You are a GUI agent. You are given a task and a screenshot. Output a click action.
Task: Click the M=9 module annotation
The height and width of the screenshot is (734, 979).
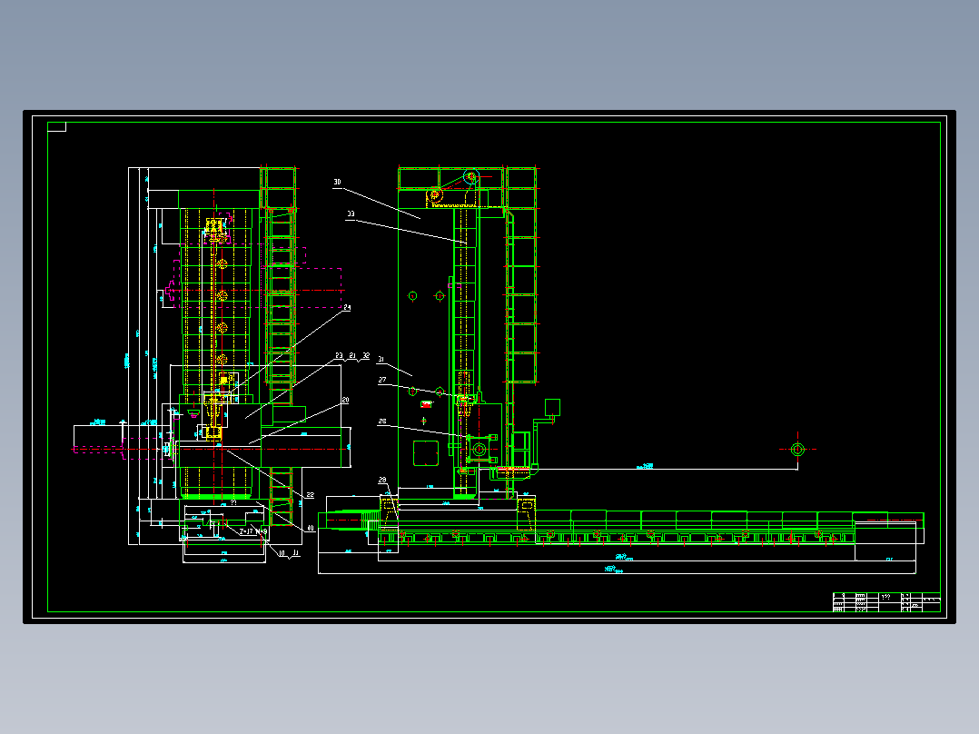(x=262, y=531)
